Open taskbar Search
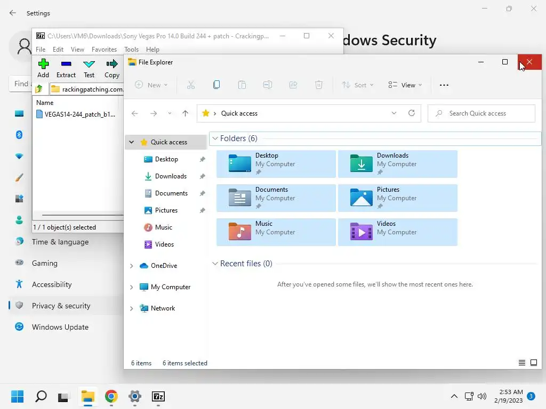This screenshot has height=409, width=546. (x=41, y=396)
